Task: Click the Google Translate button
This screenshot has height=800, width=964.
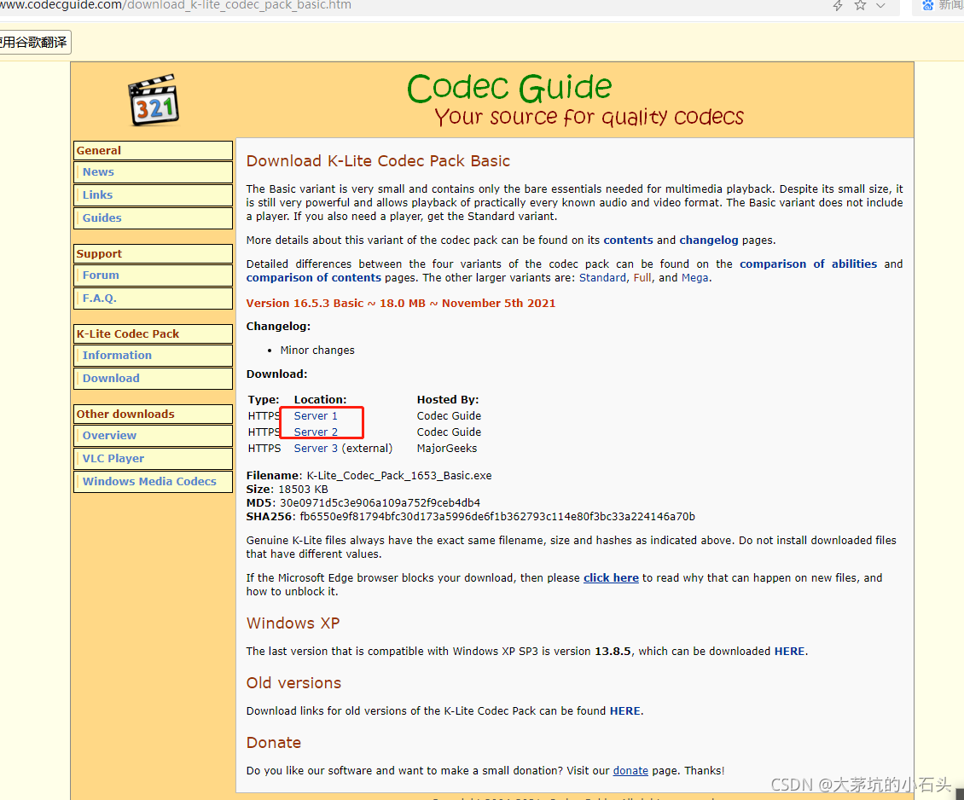Action: click(34, 43)
